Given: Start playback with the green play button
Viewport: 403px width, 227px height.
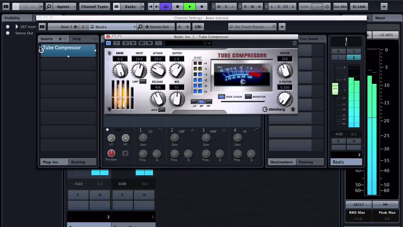Looking at the screenshot, I should point(190,6).
